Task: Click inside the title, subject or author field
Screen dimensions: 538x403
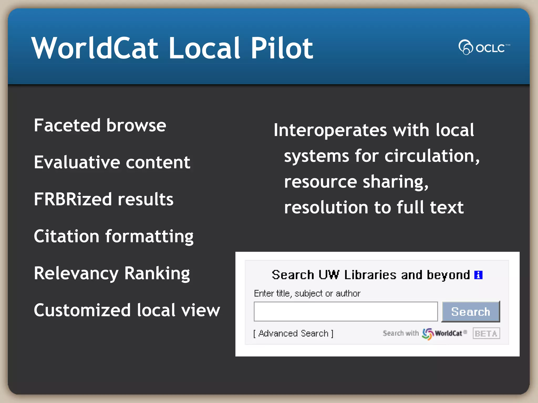Action: click(346, 311)
